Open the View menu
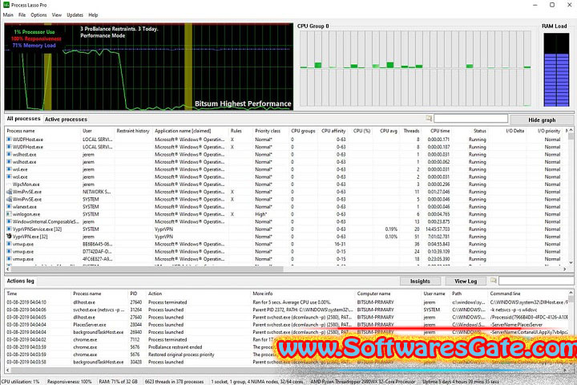577x385 pixels. click(57, 15)
